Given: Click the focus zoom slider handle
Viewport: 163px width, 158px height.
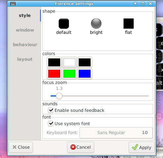Looking at the screenshot, I should tap(59, 96).
